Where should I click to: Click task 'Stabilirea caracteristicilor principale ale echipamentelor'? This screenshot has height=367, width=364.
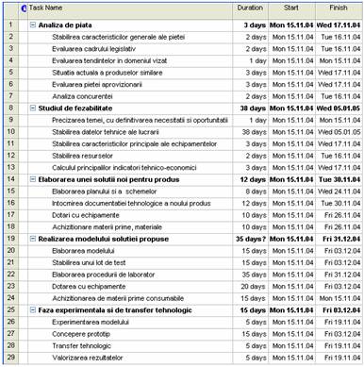point(134,144)
